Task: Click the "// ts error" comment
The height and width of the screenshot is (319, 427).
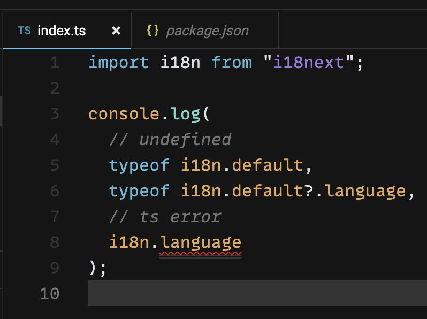Action: [165, 217]
